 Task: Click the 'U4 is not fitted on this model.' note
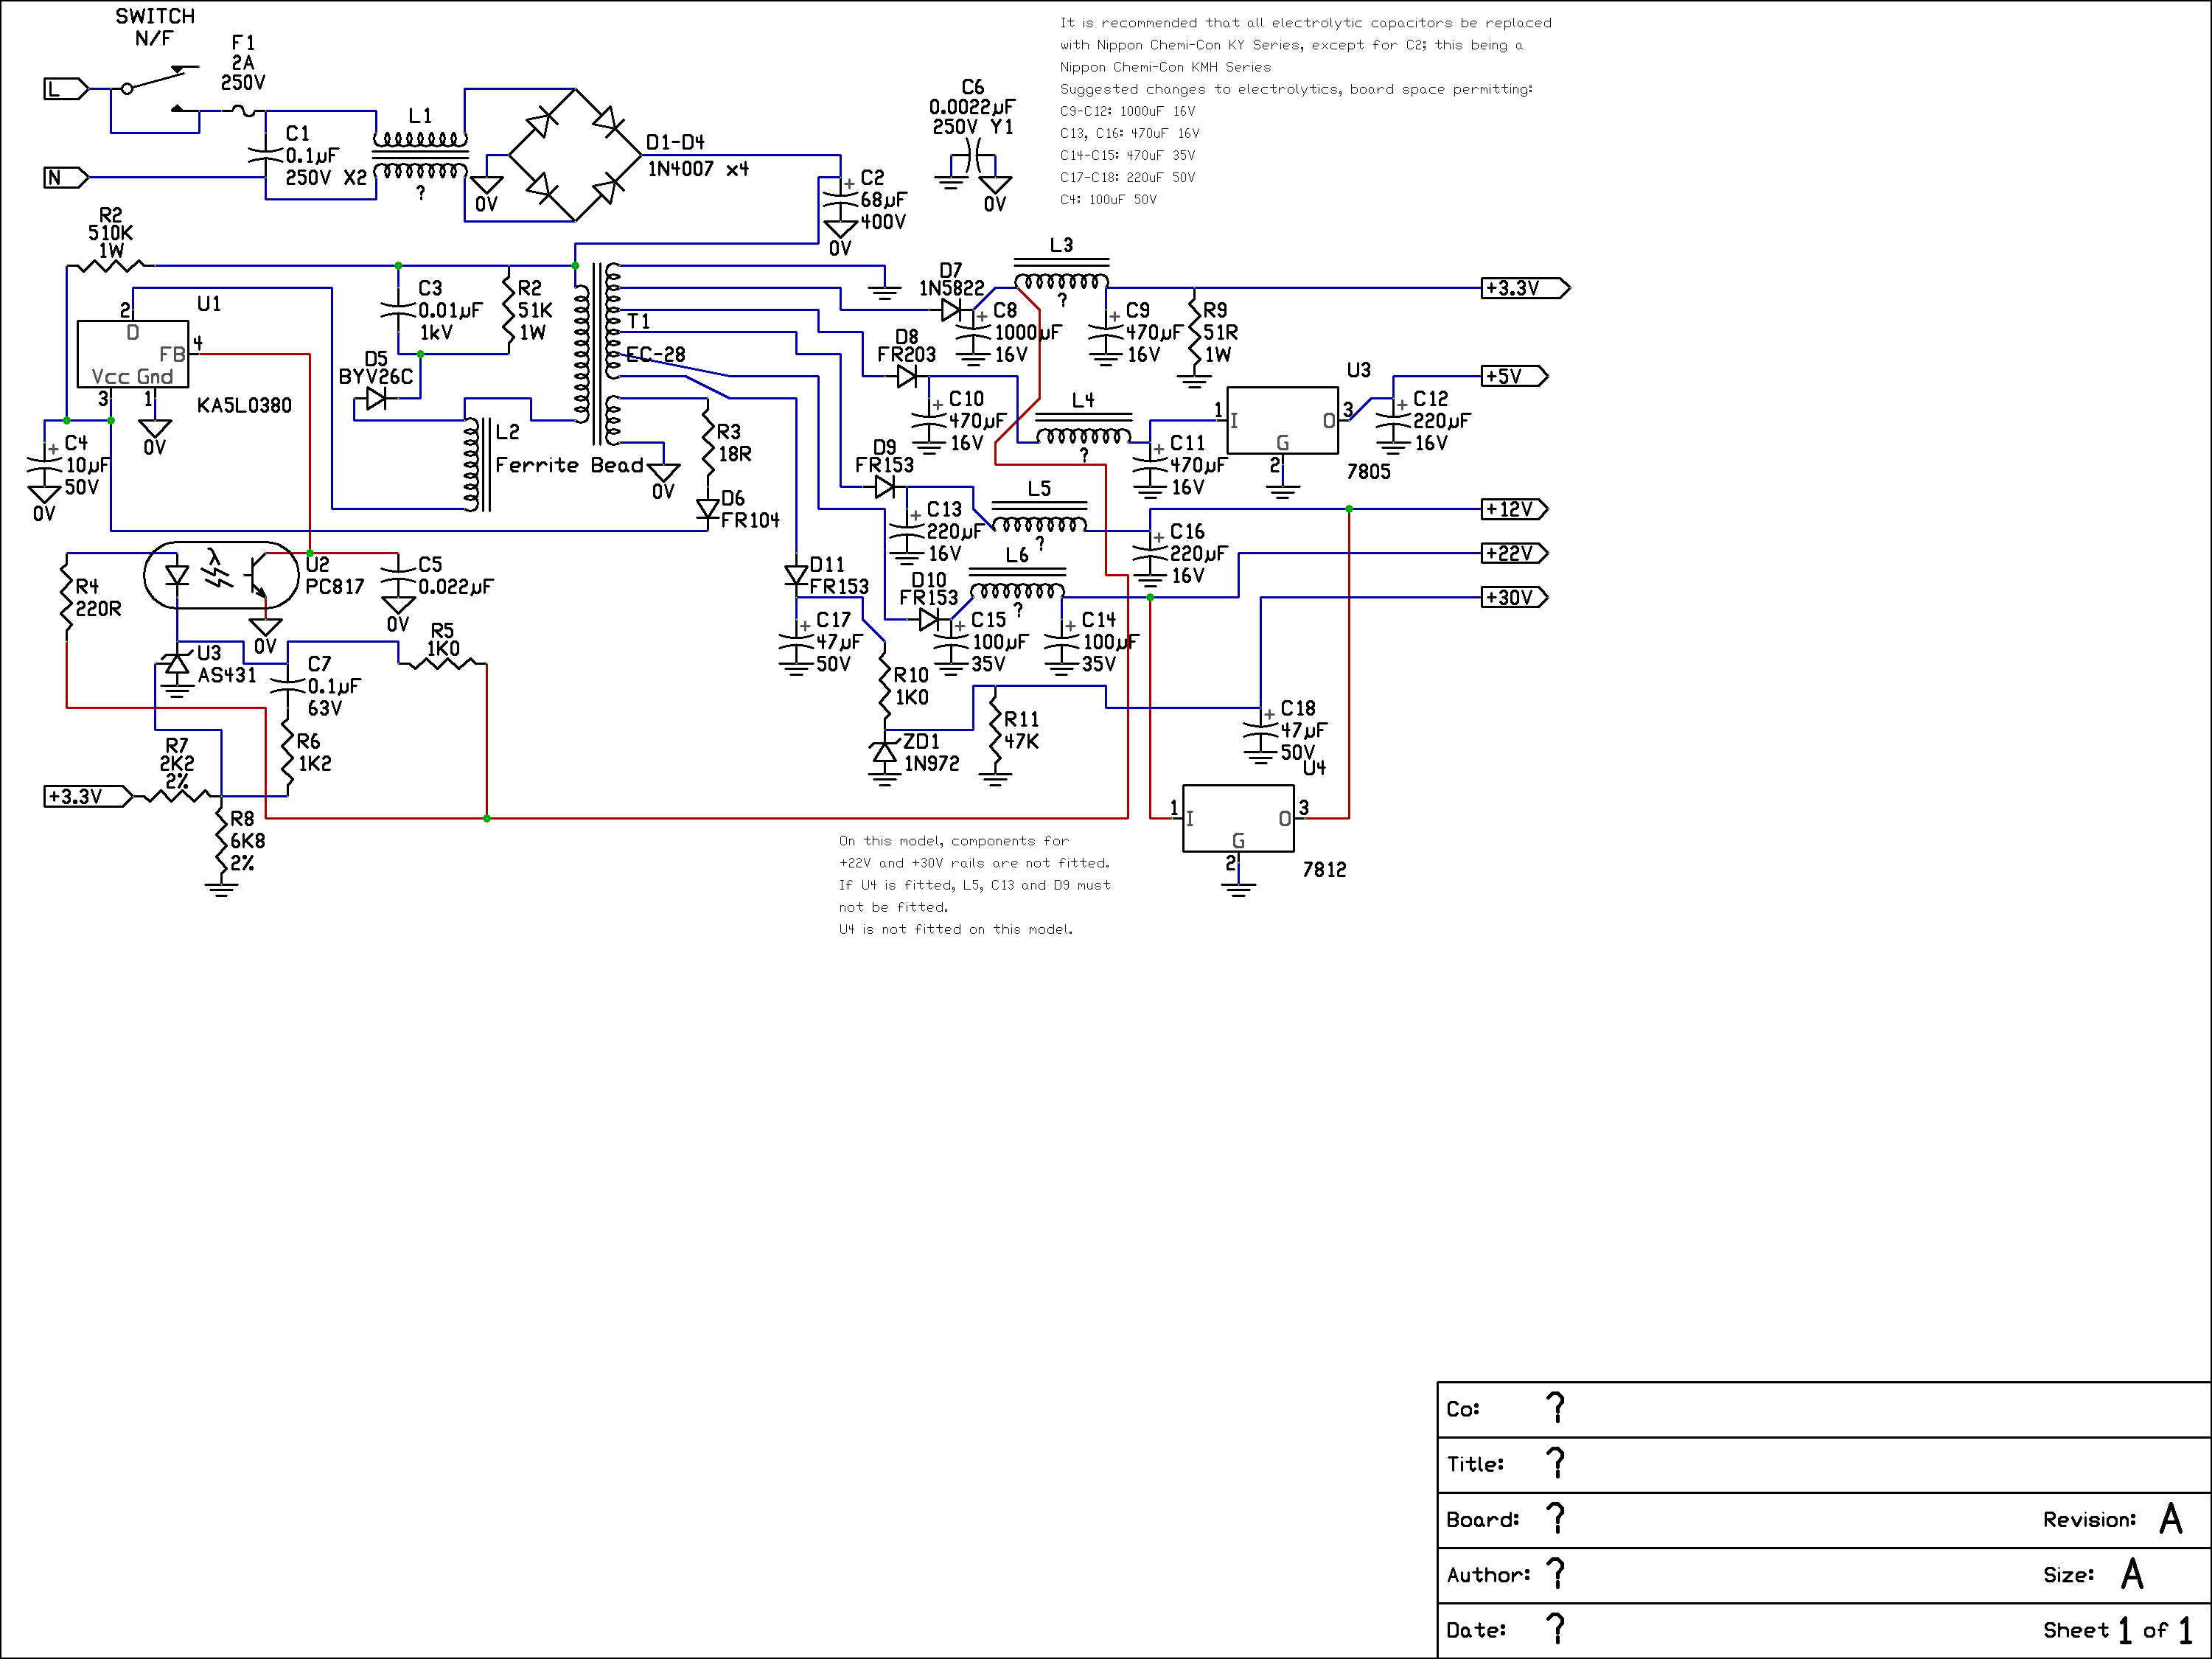click(x=956, y=929)
